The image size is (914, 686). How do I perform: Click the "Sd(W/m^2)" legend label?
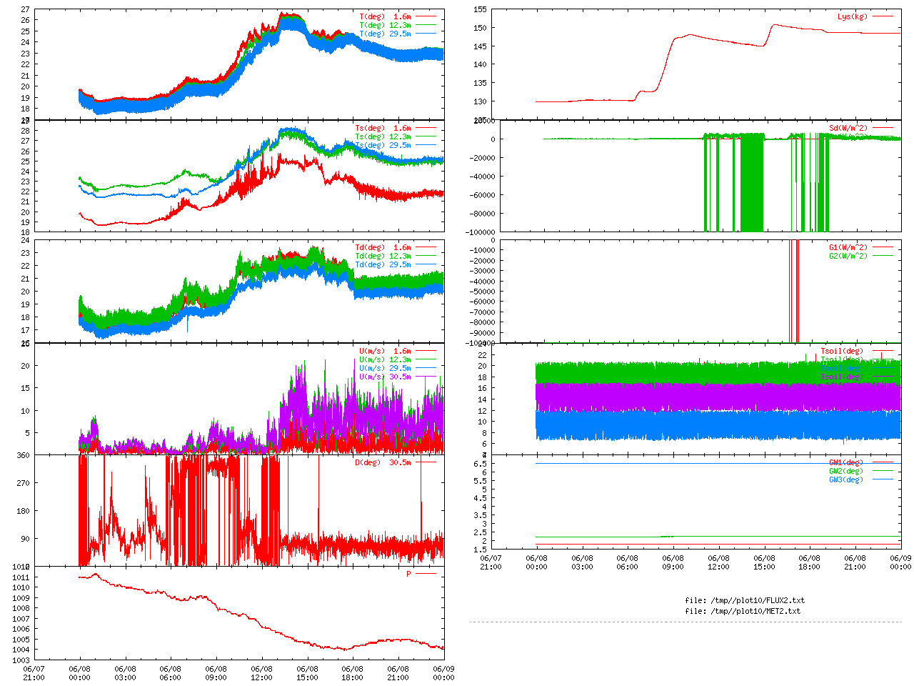[848, 129]
